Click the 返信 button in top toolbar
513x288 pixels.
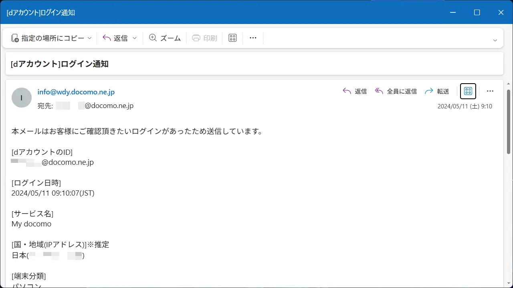[x=115, y=38]
